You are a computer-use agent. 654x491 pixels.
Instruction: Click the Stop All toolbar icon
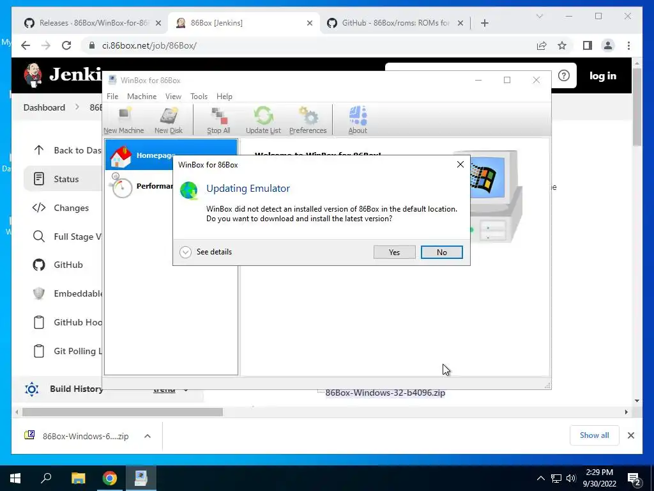[x=218, y=120]
